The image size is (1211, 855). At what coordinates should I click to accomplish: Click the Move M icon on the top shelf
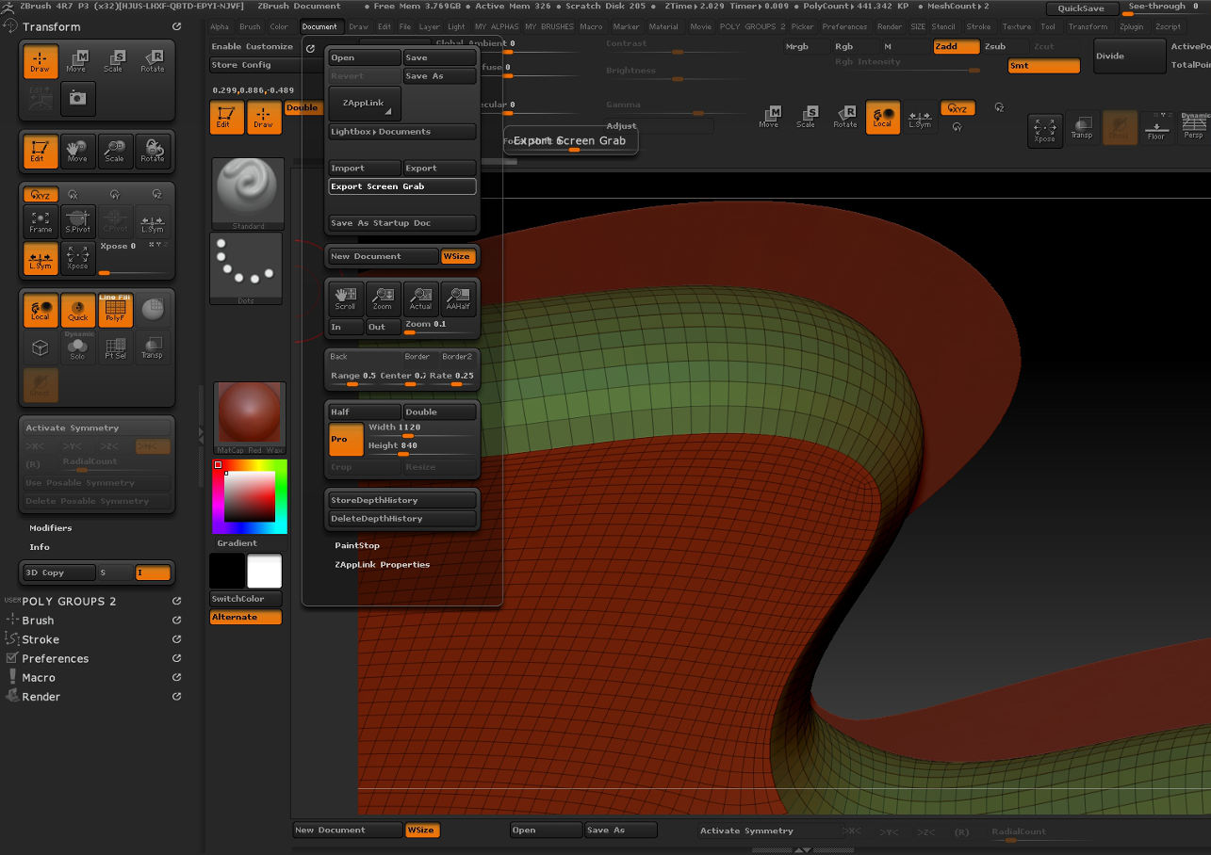coord(769,118)
